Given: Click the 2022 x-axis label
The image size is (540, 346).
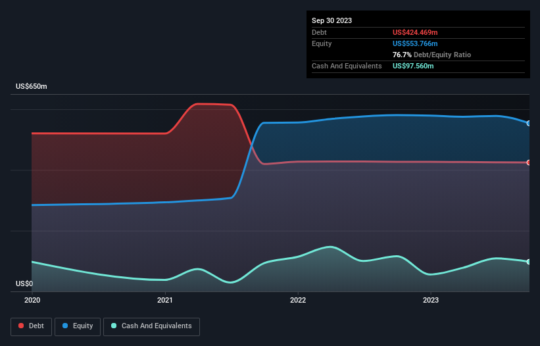Looking at the screenshot, I should tap(298, 300).
